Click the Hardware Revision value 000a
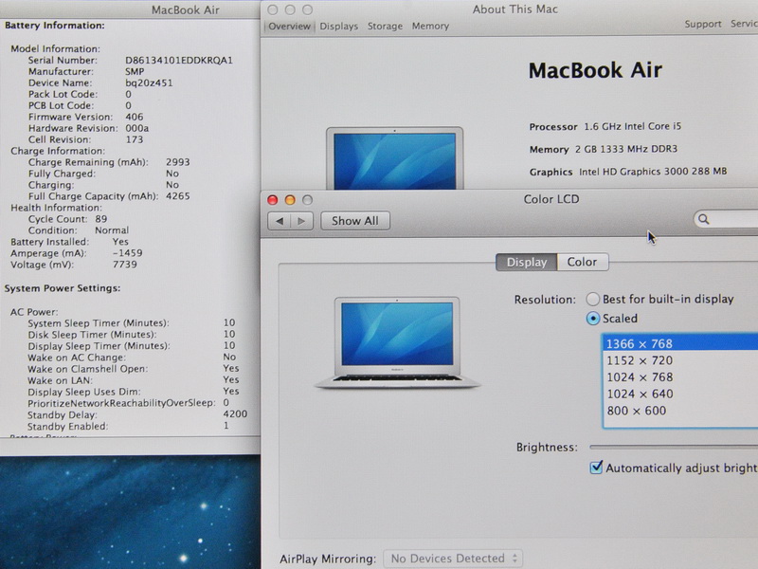The width and height of the screenshot is (758, 569). (x=136, y=128)
